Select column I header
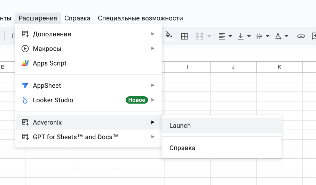The width and height of the screenshot is (316, 185). coord(187,67)
